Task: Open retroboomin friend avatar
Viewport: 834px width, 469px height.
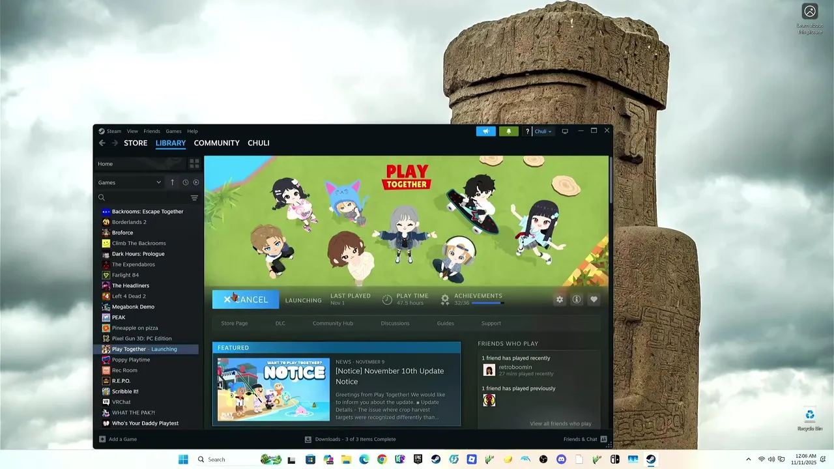Action: point(489,370)
